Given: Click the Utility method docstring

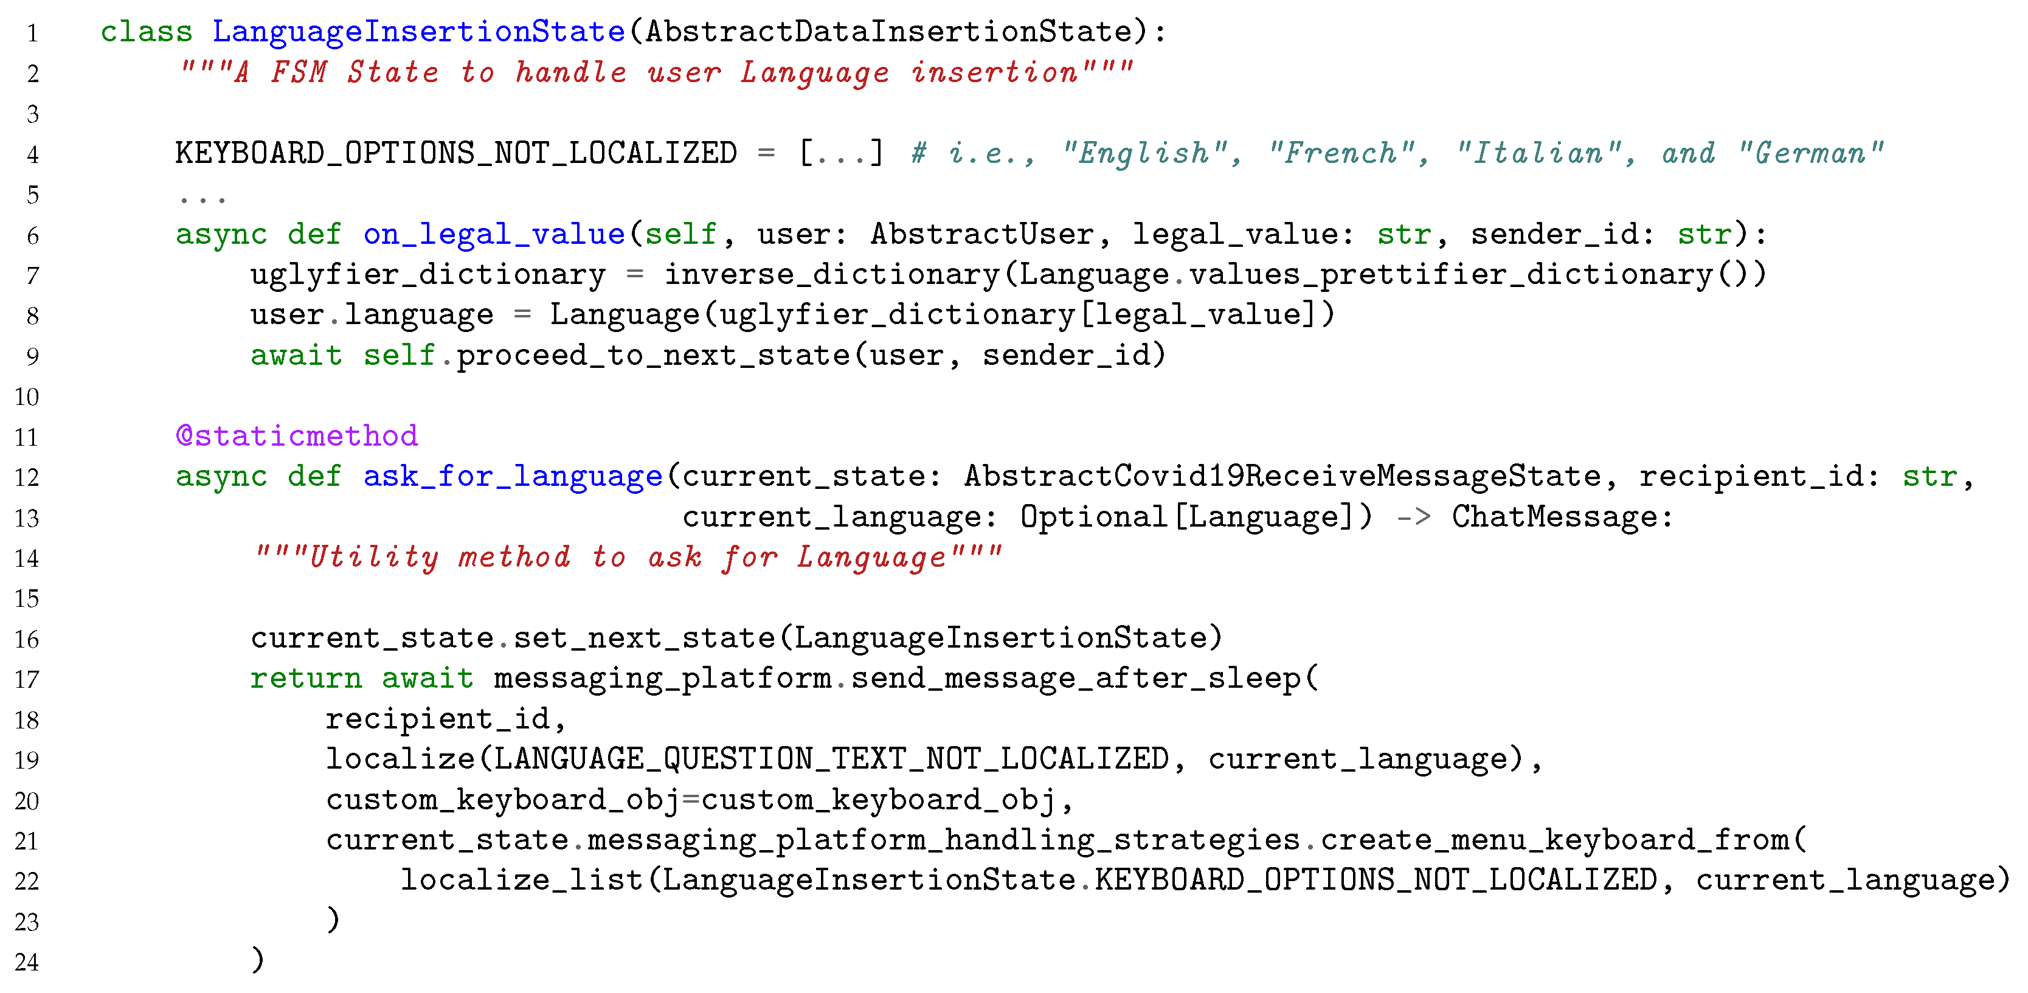Looking at the screenshot, I should click(x=628, y=557).
